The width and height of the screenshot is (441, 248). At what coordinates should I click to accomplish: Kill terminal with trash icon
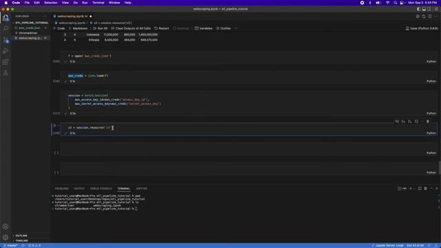point(426,188)
